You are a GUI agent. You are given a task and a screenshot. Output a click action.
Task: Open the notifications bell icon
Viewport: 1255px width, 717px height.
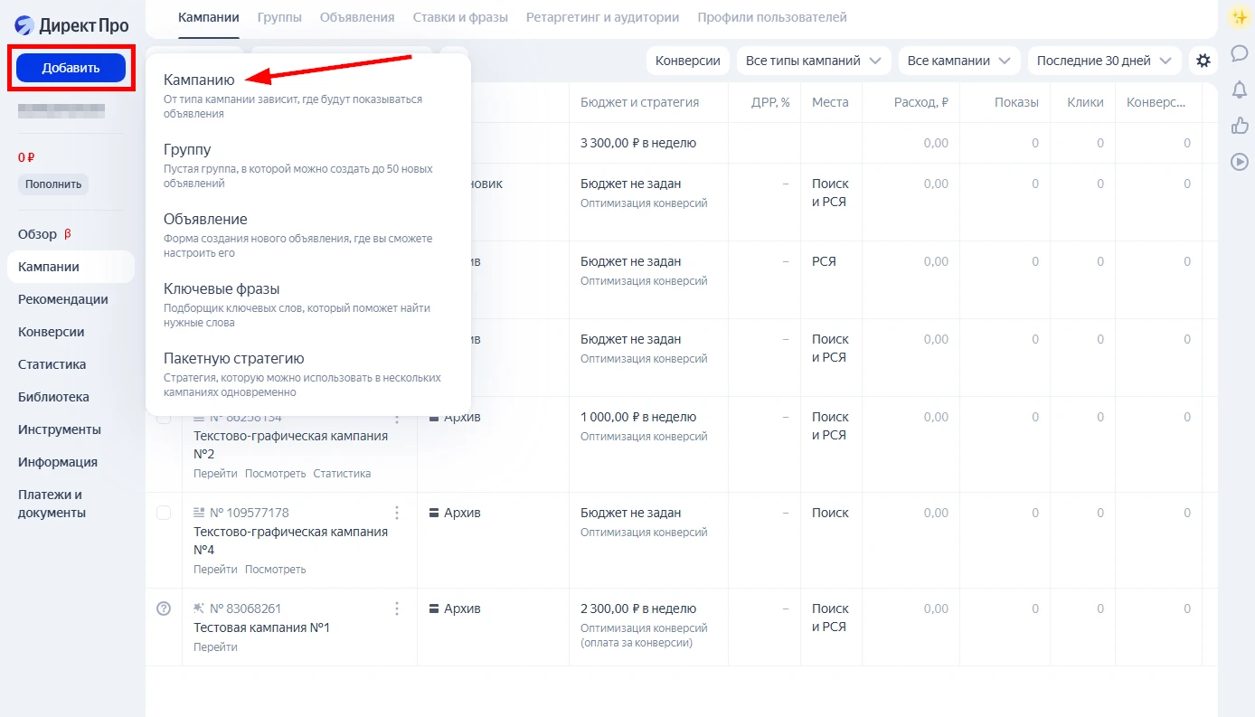[1240, 90]
